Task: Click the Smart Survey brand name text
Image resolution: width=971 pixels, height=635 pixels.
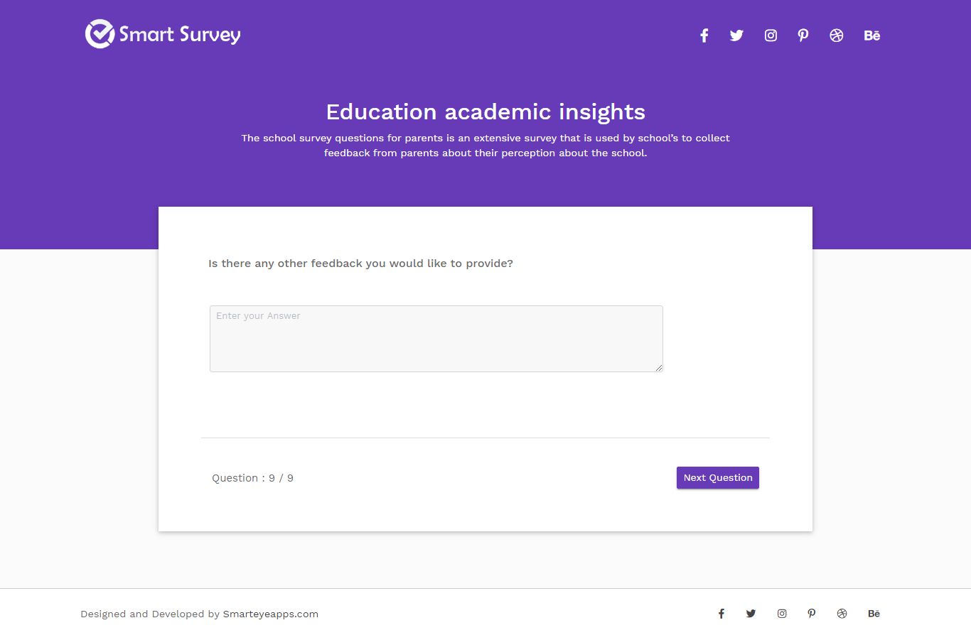Action: (x=180, y=34)
